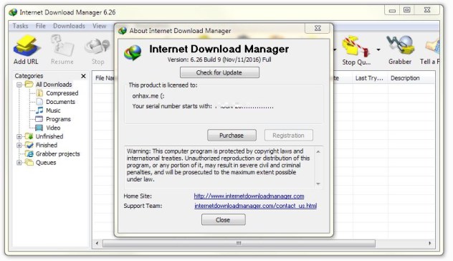This screenshot has height=261, width=453.
Task: Select the Finished category
Action: point(46,145)
